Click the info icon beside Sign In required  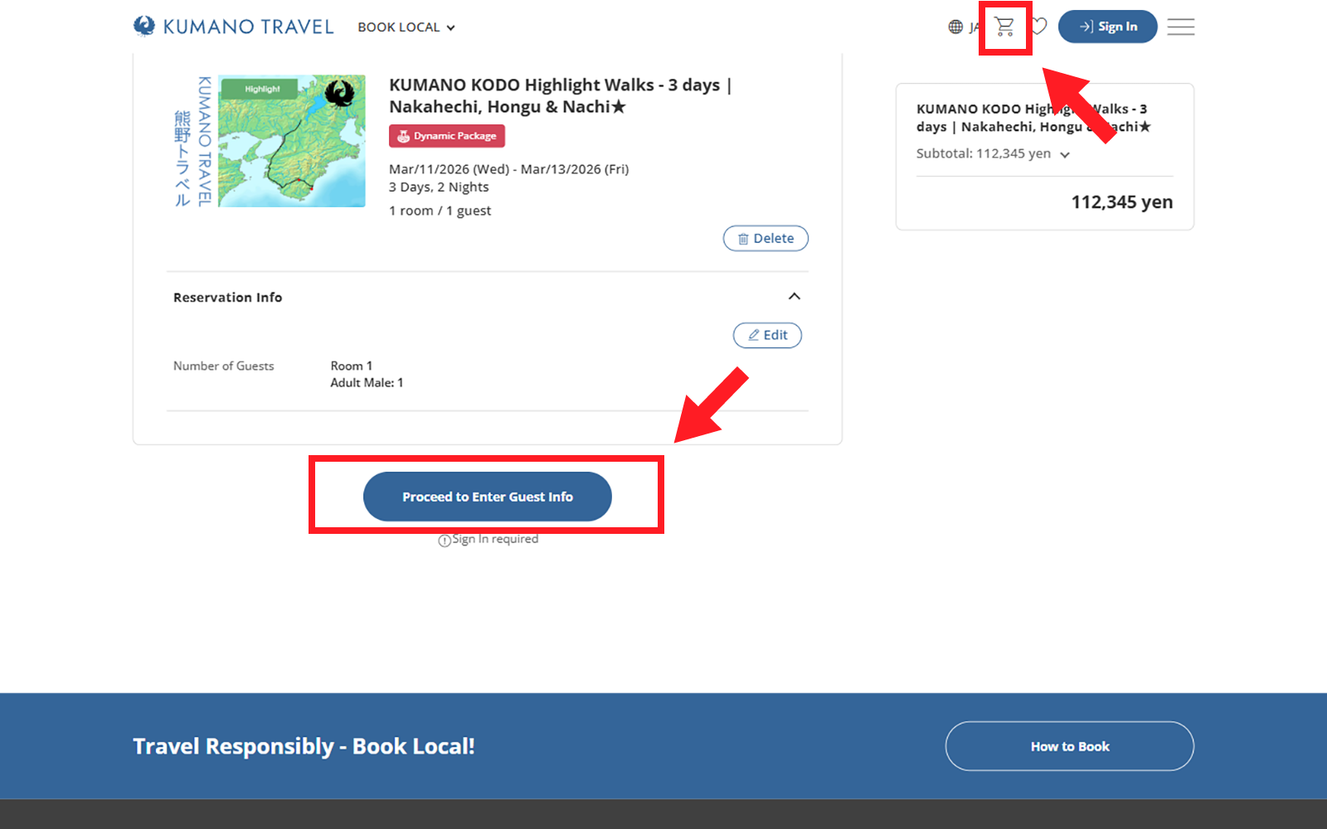(445, 541)
